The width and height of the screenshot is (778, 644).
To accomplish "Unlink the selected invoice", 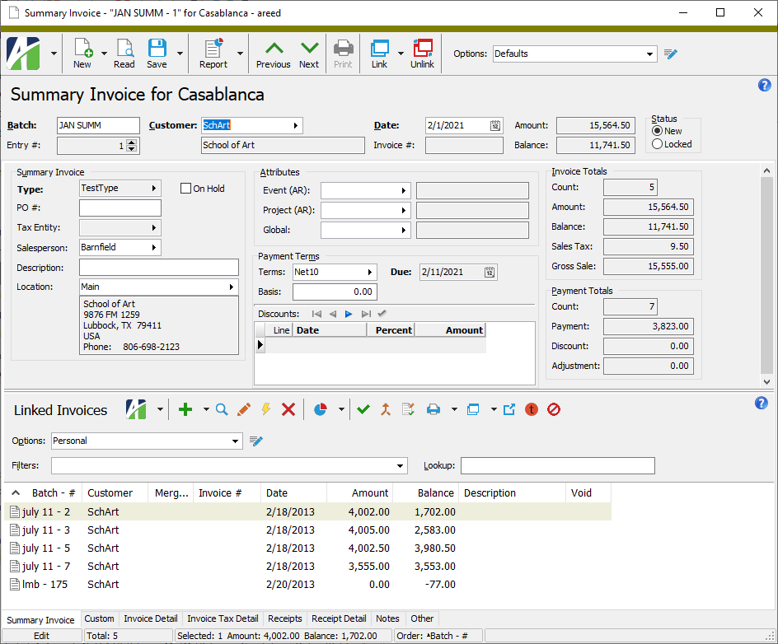I will (422, 53).
